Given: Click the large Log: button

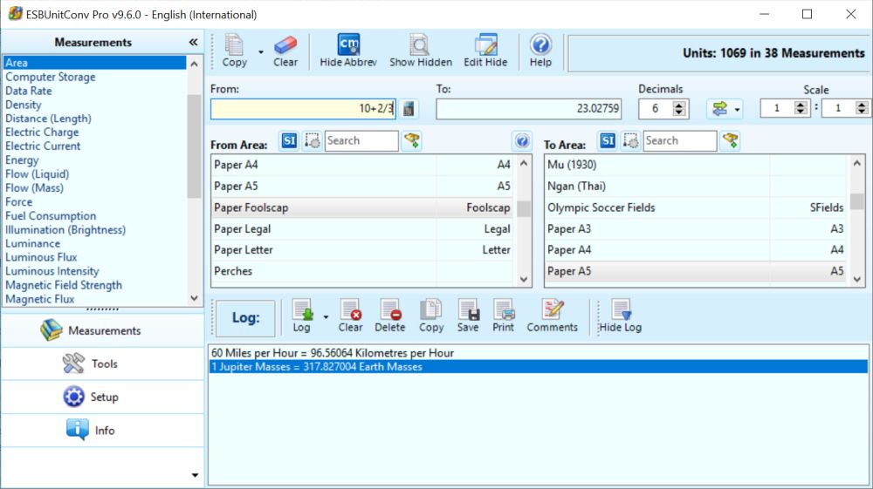Looking at the screenshot, I should tap(245, 318).
